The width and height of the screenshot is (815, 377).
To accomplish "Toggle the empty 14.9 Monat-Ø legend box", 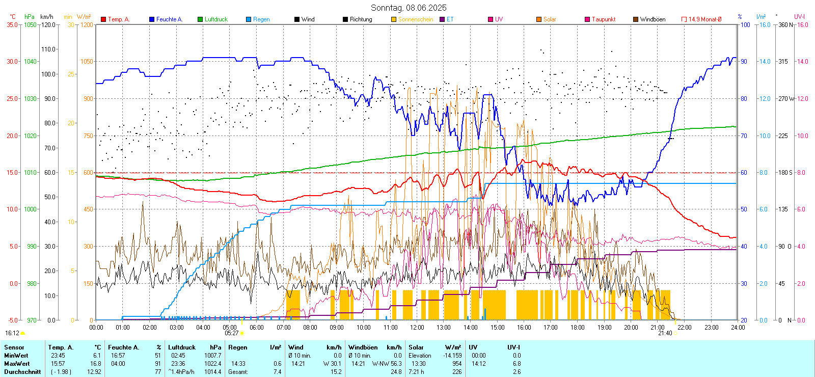I will tap(684, 19).
